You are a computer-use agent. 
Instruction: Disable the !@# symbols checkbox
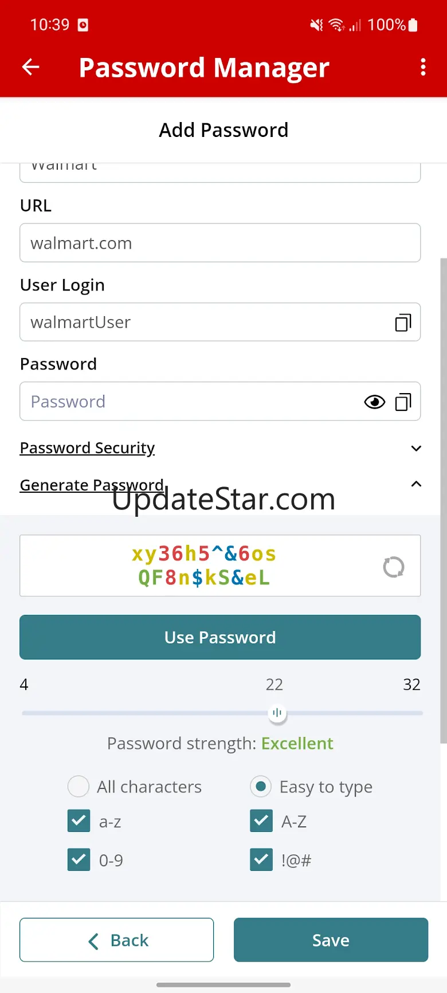point(261,859)
